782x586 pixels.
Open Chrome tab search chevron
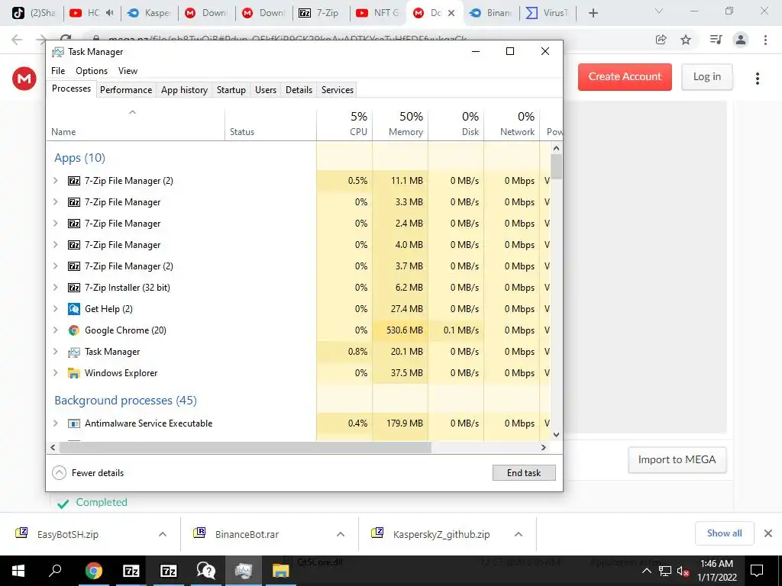pos(659,11)
